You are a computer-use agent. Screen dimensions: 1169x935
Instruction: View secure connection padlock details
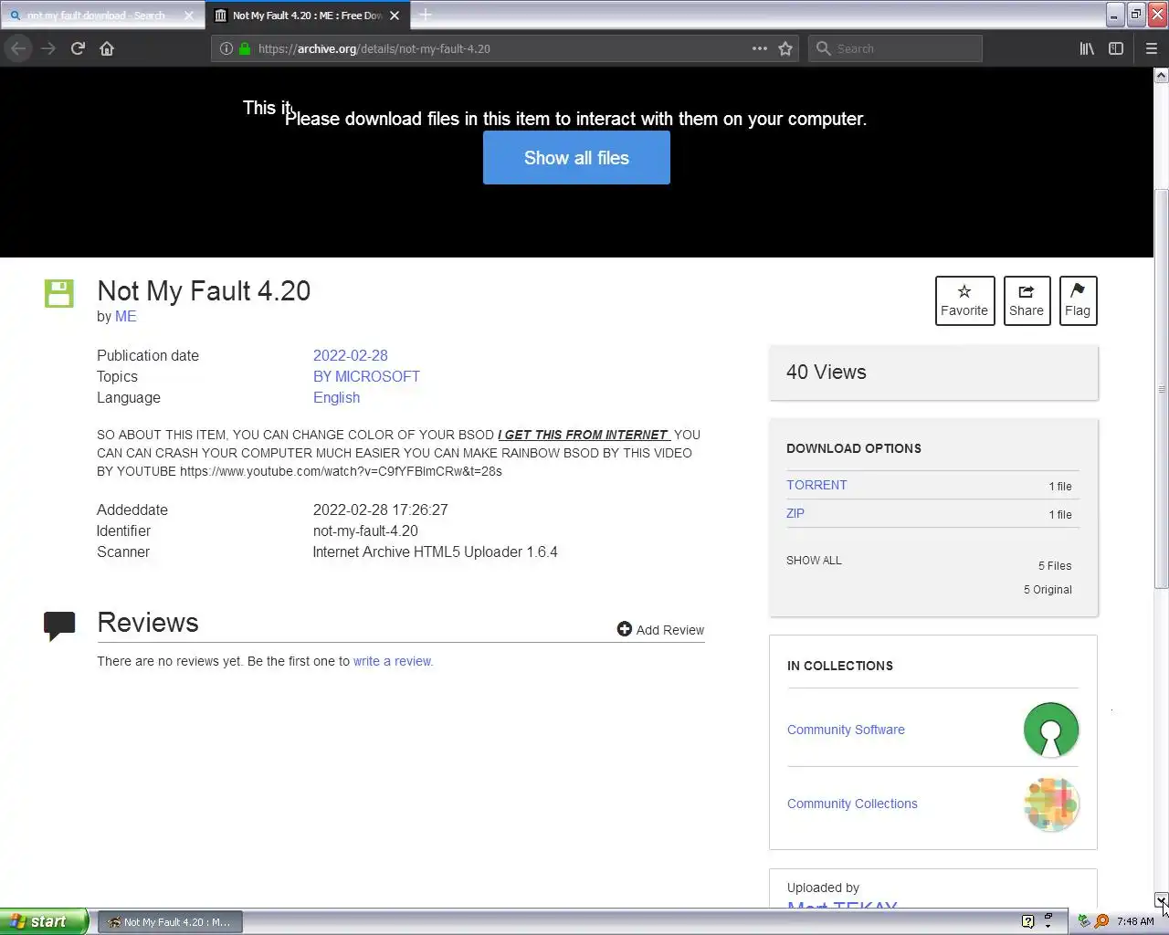click(245, 48)
